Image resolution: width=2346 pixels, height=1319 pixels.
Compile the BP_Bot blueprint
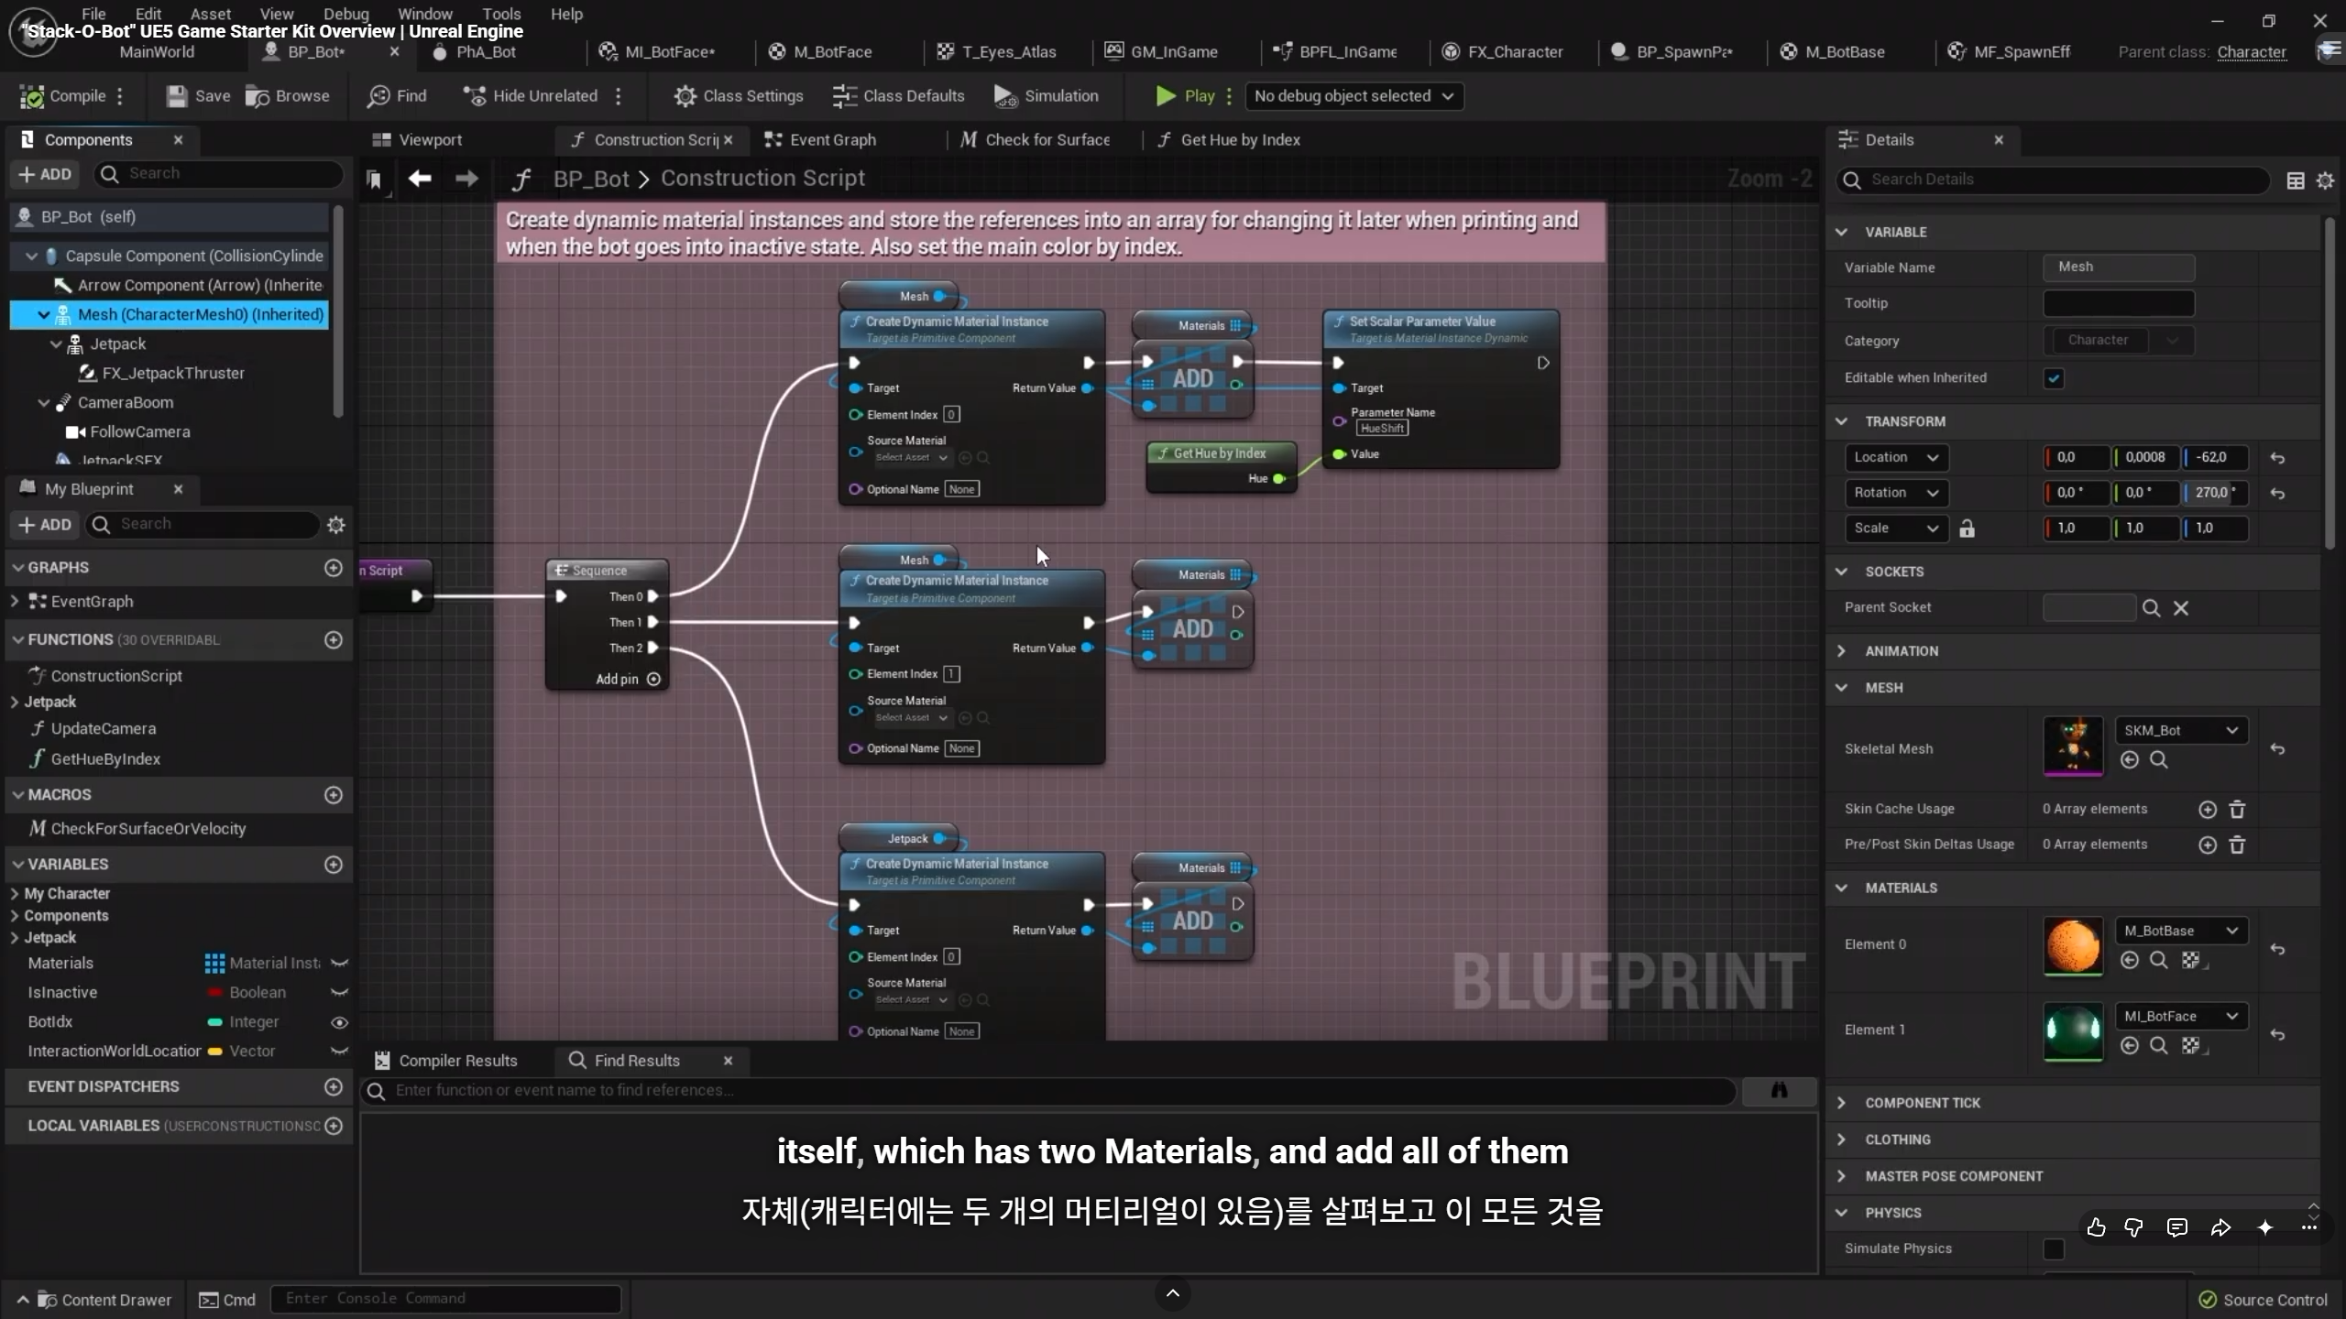(62, 96)
